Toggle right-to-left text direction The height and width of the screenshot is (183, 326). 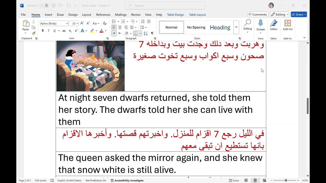point(120,33)
